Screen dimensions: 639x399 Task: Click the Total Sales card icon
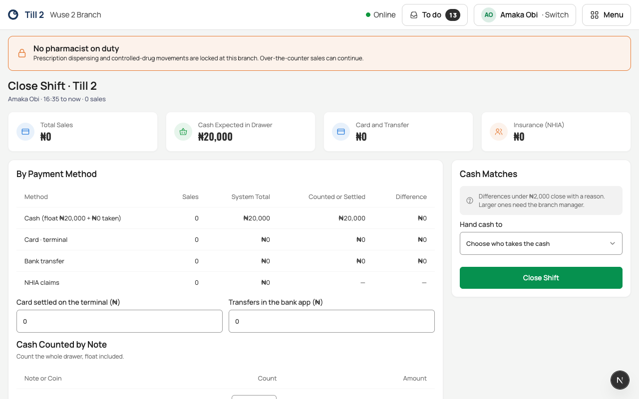pos(25,132)
